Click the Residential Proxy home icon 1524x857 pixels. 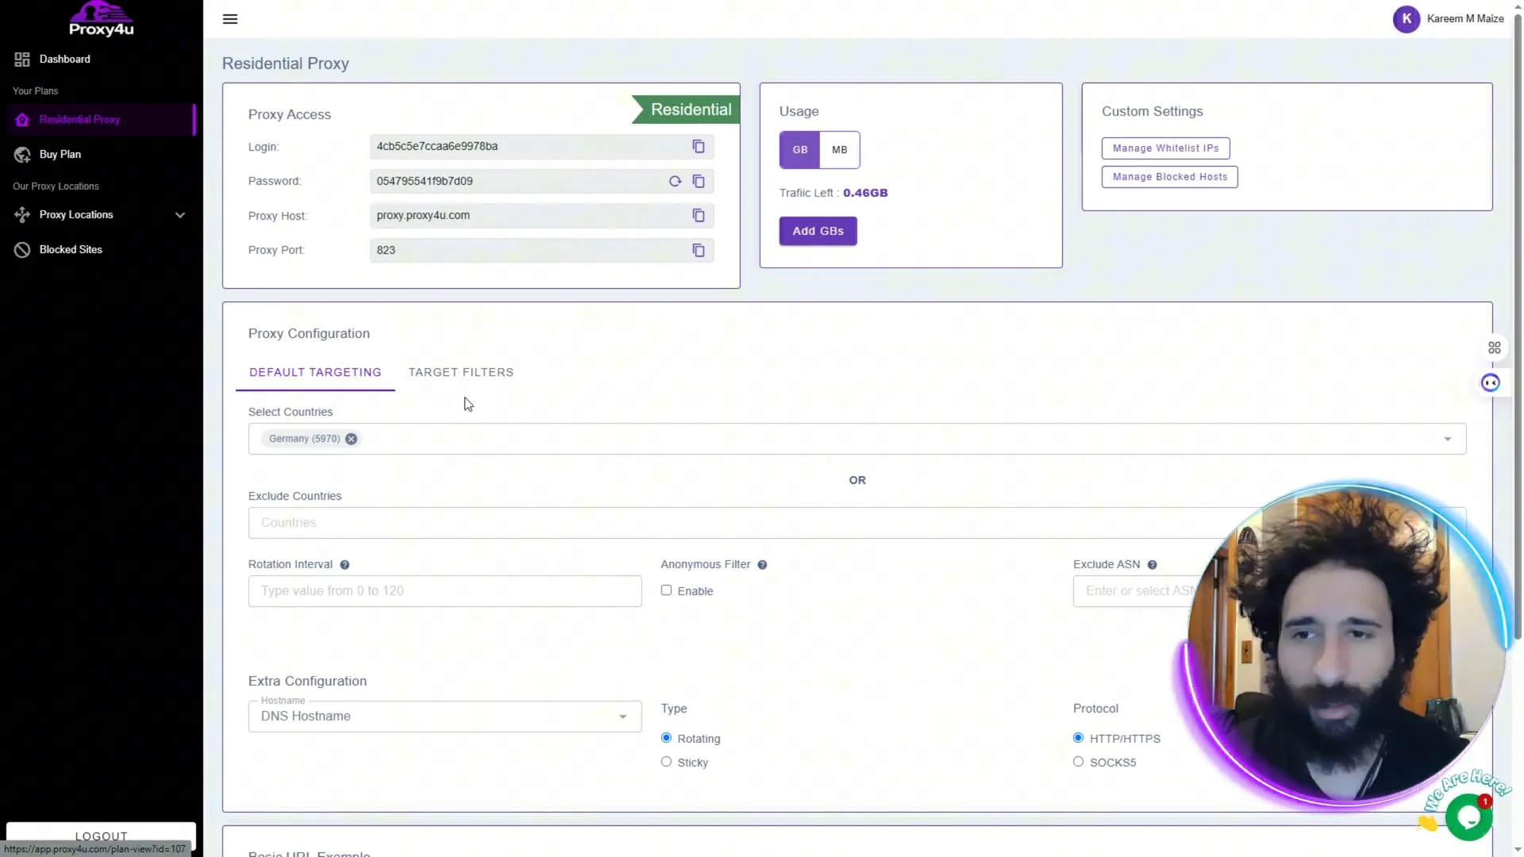(x=22, y=120)
